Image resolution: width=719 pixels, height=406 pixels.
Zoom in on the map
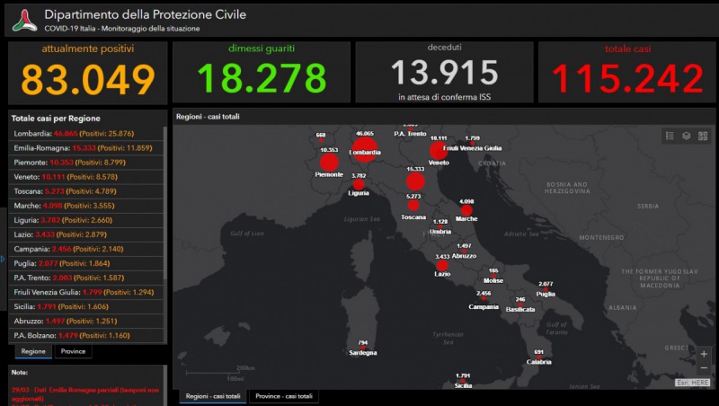703,354
